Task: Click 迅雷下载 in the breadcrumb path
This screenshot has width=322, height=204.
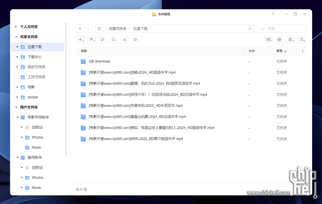Action: 141,29
